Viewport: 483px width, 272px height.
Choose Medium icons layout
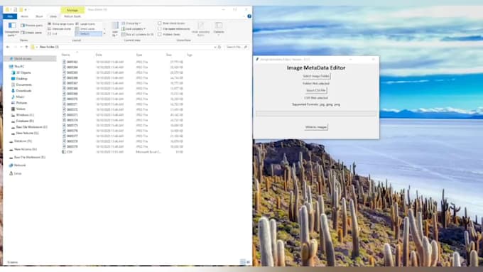[60, 28]
